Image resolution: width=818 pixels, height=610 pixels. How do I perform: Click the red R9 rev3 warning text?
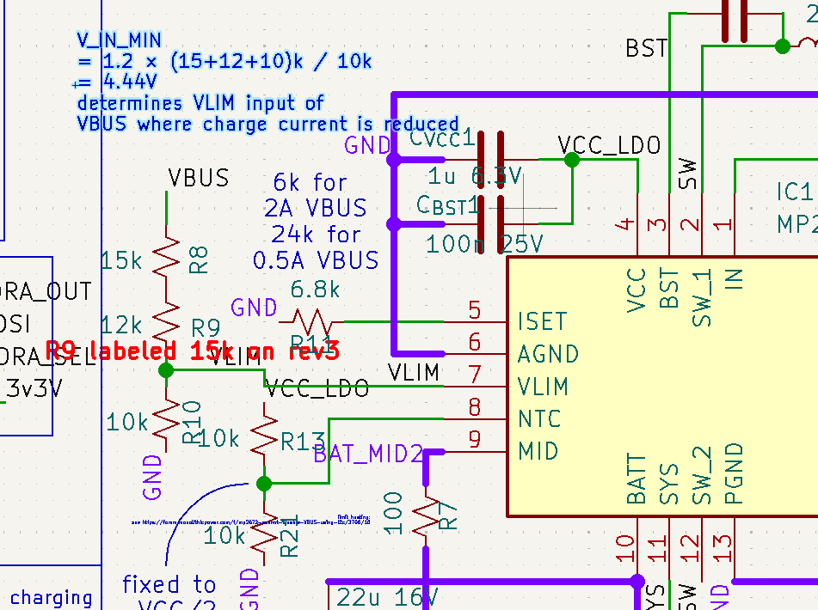[192, 351]
